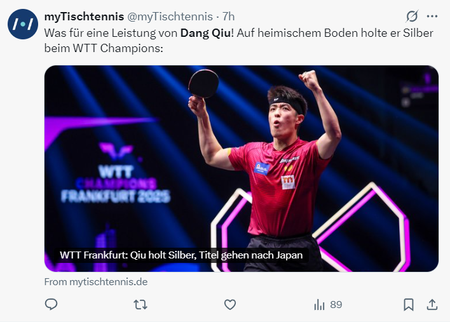The image size is (450, 322).
Task: Click the 89 views count
Action: [x=336, y=305]
